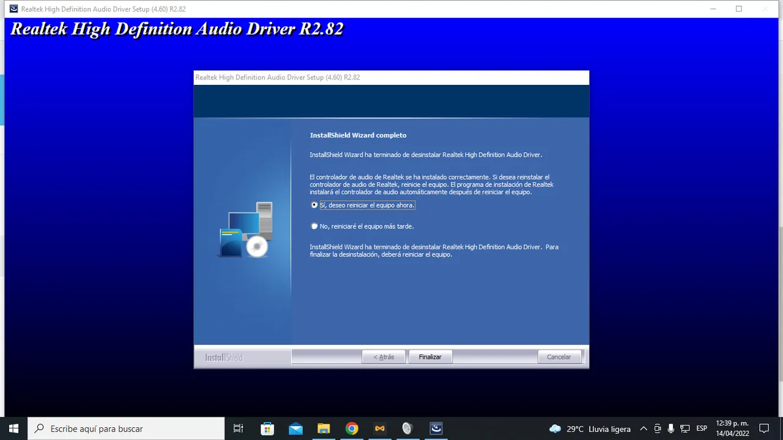This screenshot has width=783, height=440.
Task: Click the 'Realtek High Definition Audio Driver R2.82' banner
Action: tap(177, 29)
